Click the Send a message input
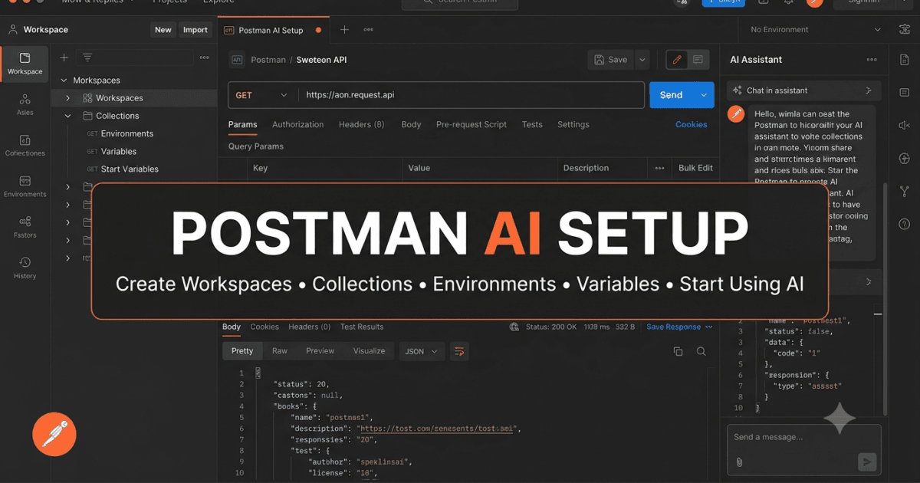This screenshot has width=920, height=483. [x=804, y=437]
